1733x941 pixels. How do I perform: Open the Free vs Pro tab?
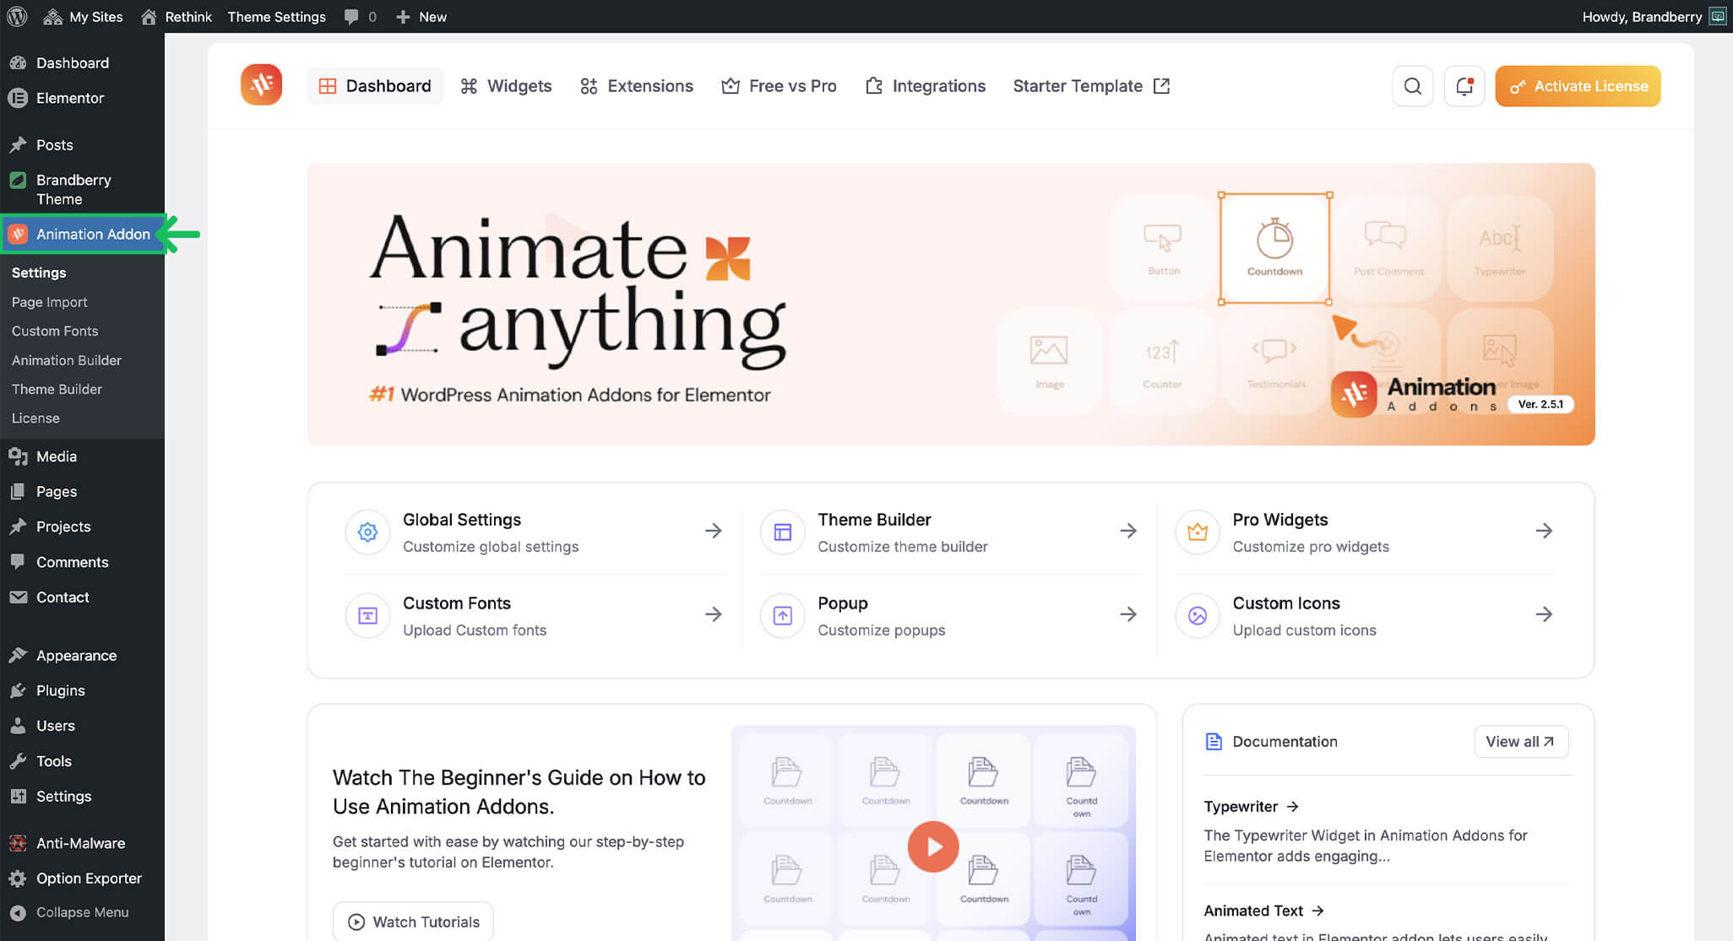[779, 86]
